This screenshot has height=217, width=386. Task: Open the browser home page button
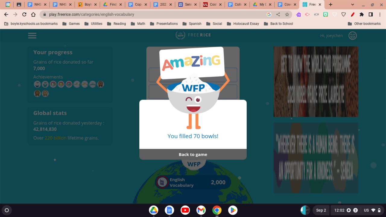click(x=33, y=14)
